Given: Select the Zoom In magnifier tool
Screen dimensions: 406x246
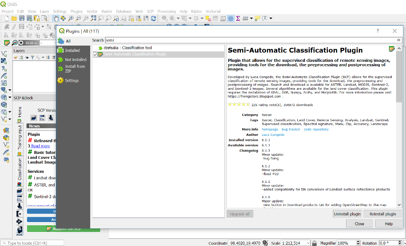Looking at the screenshot, I should [71, 18].
